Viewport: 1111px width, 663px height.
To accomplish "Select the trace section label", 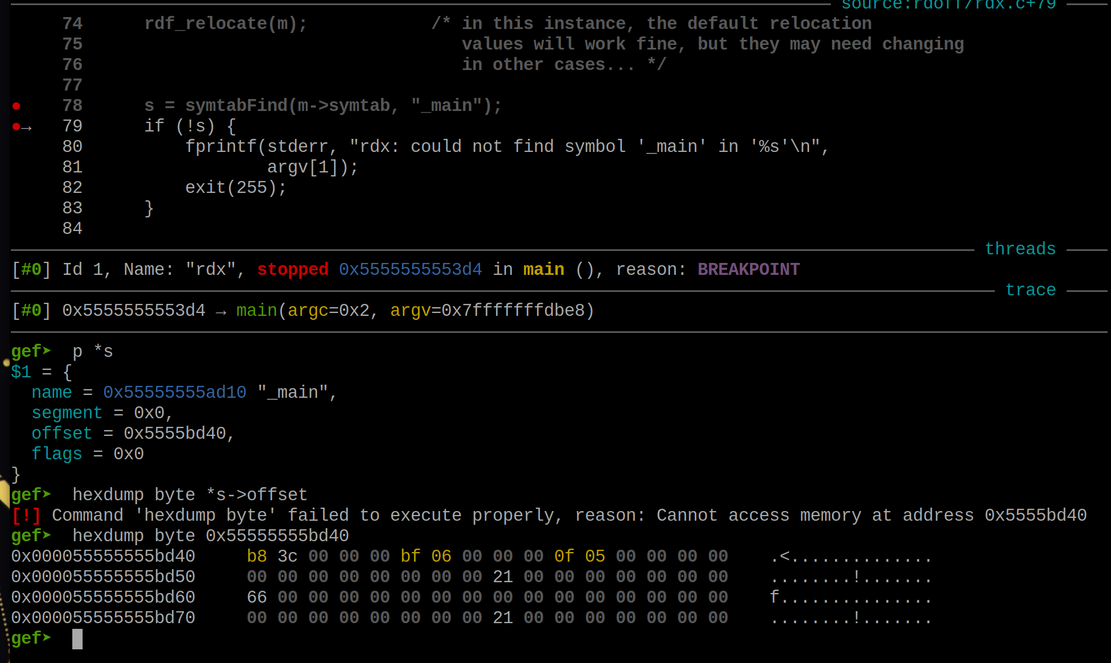I will pos(1030,290).
